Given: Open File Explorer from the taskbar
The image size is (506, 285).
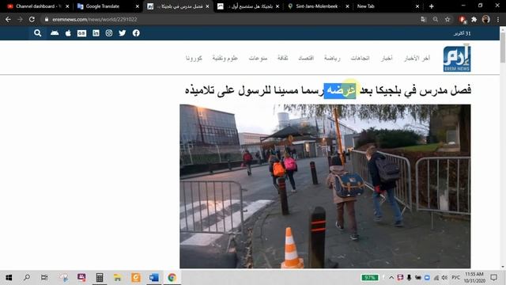Looking at the screenshot, I should point(118,278).
